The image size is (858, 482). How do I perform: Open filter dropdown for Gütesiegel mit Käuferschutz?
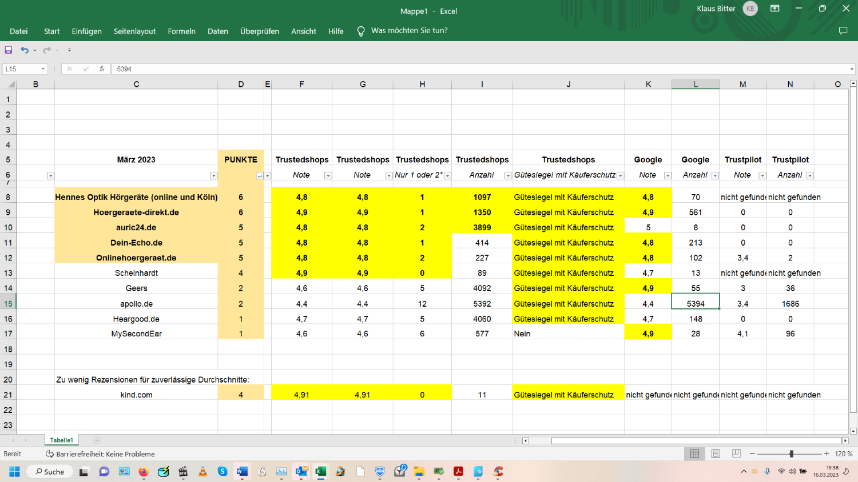tap(621, 176)
